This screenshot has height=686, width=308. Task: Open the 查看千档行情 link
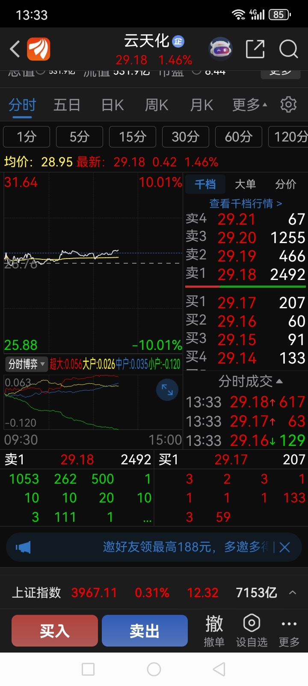click(x=246, y=203)
